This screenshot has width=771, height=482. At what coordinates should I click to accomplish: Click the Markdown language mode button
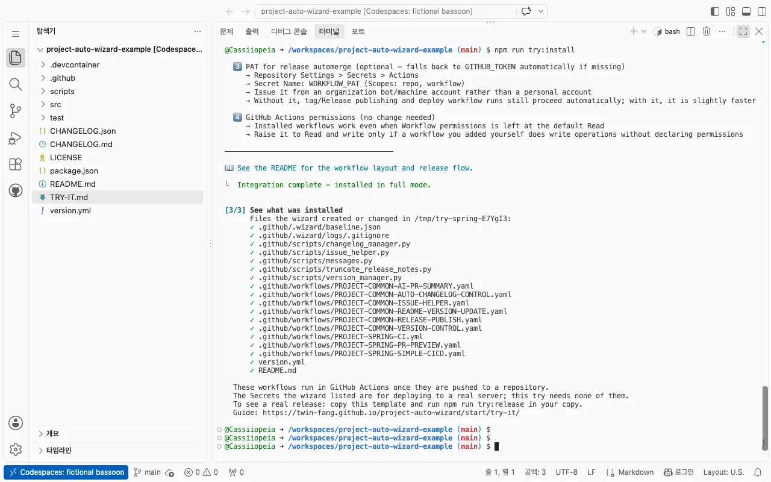click(630, 472)
